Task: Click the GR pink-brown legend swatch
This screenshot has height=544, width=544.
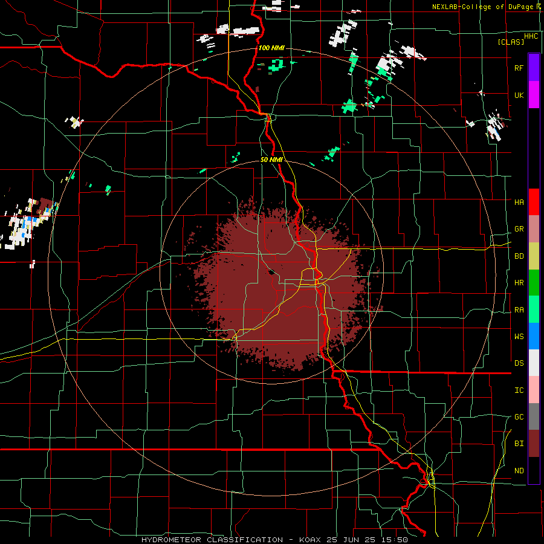Action: click(x=534, y=229)
